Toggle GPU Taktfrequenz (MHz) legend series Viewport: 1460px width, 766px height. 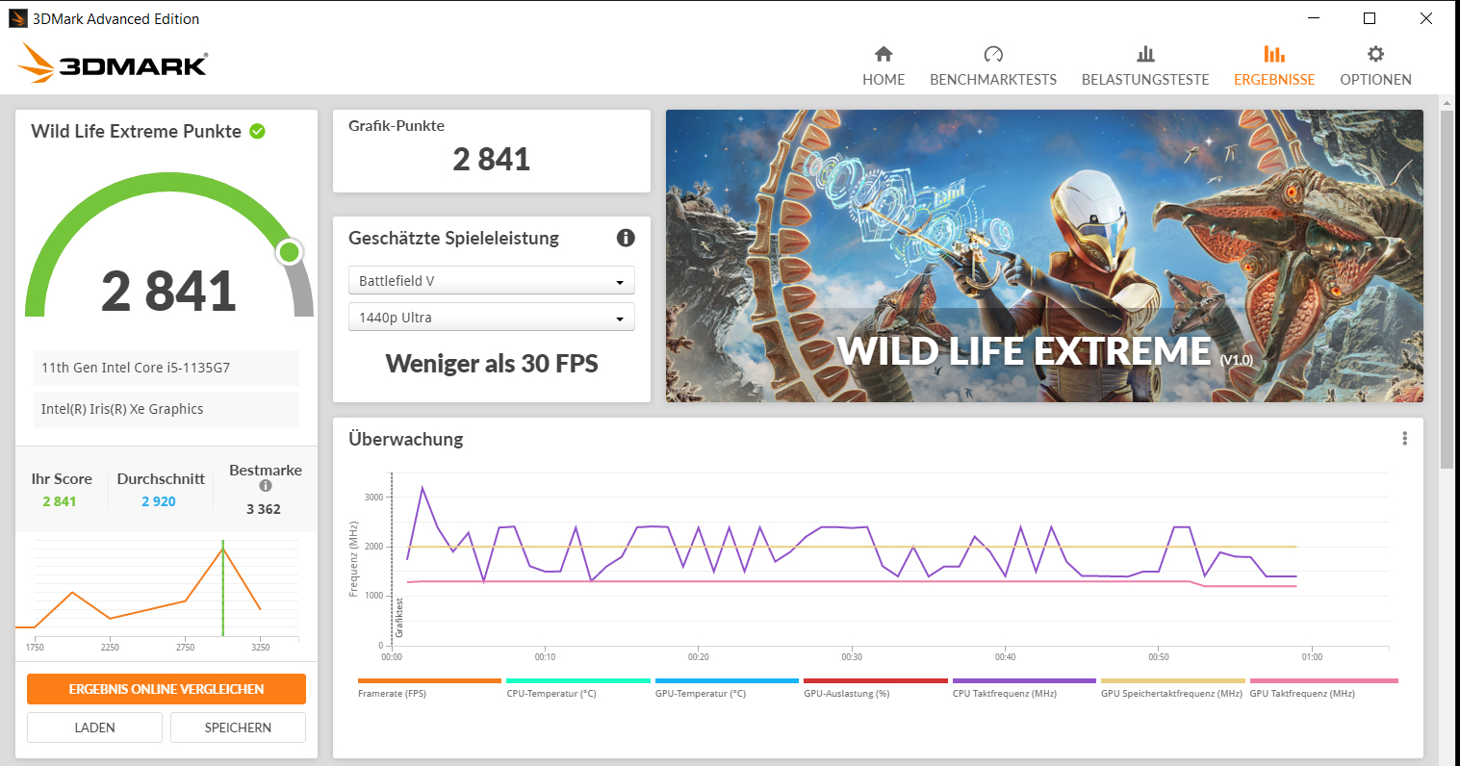tap(1323, 689)
